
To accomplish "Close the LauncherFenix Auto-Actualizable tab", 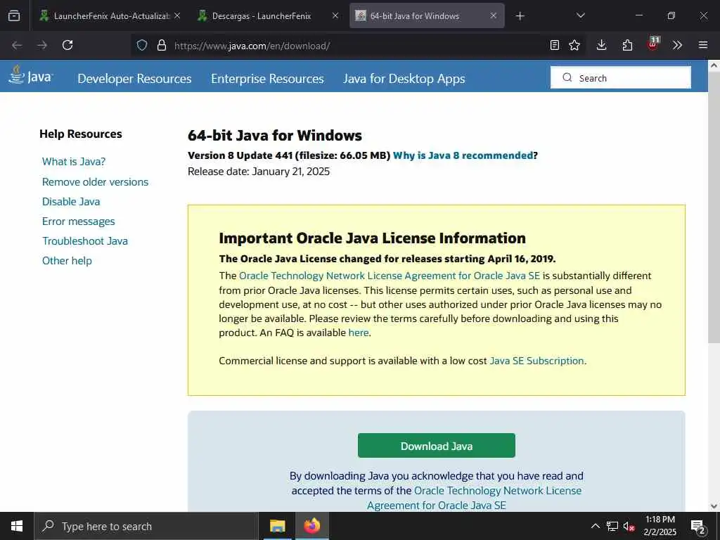I will 177,15.
